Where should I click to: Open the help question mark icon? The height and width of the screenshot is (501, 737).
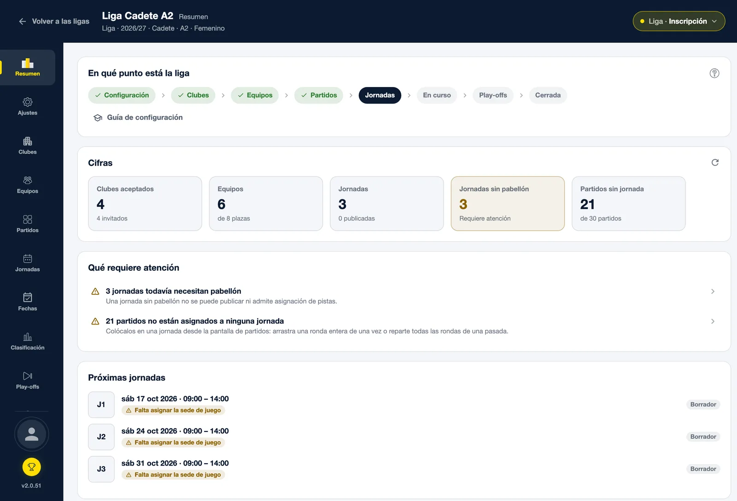[714, 73]
